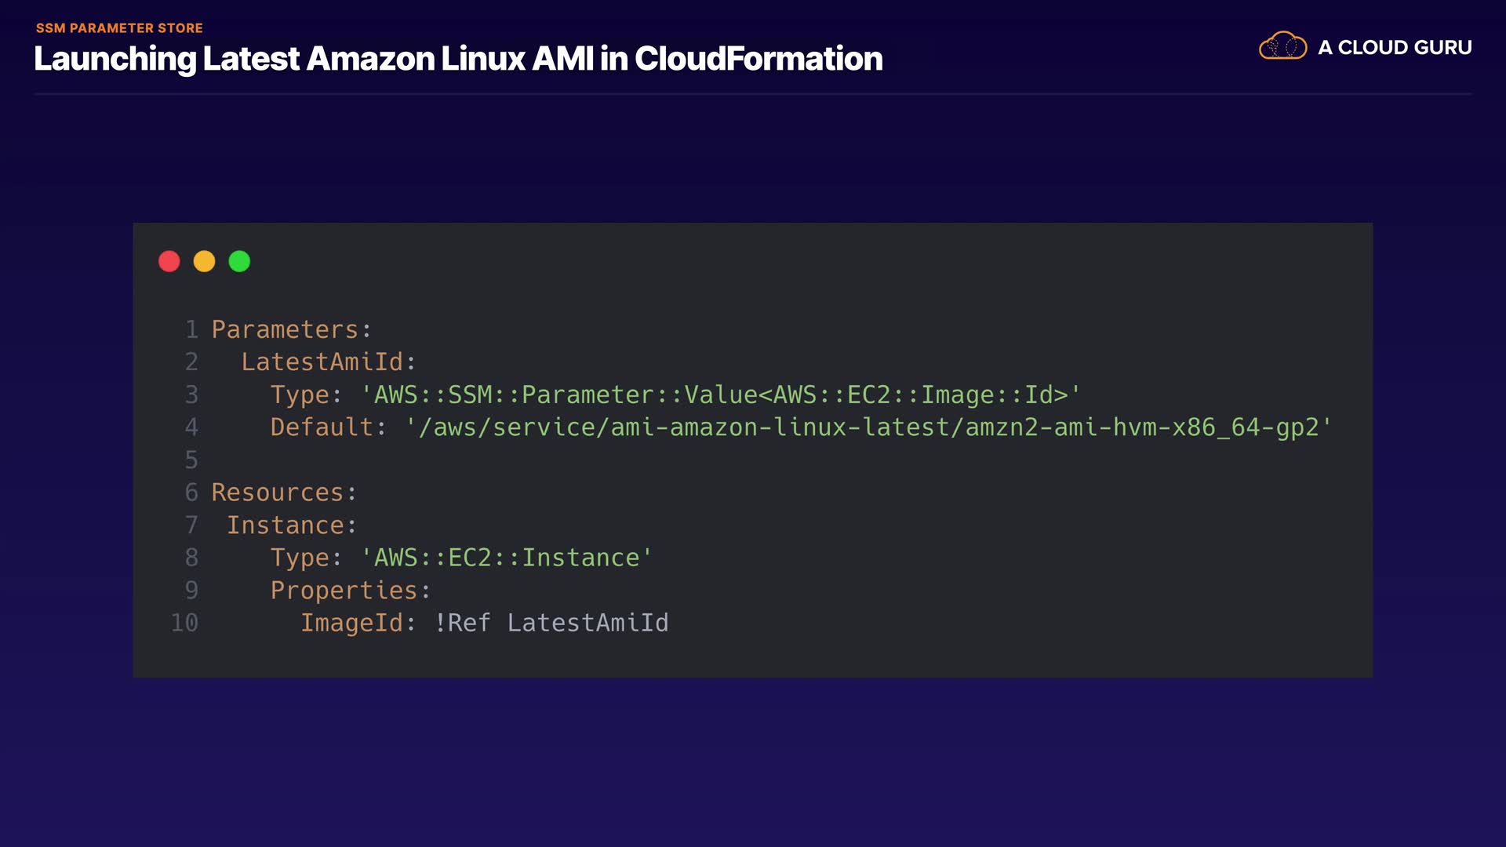
Task: Click the /aws/service/ami-amazon-linux-latest default path string
Action: point(868,427)
